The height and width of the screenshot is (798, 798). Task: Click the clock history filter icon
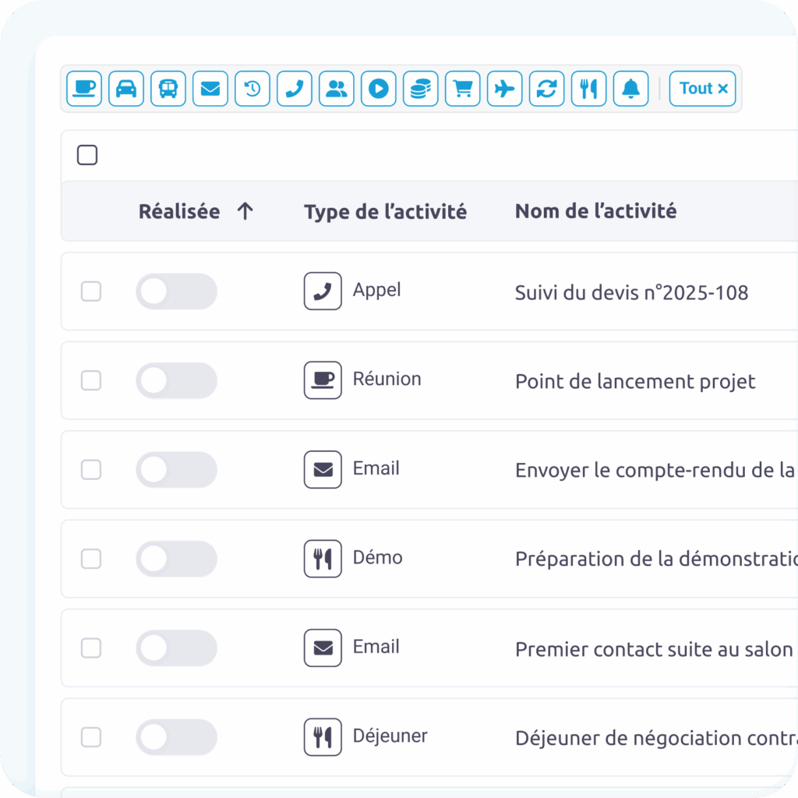(x=252, y=89)
